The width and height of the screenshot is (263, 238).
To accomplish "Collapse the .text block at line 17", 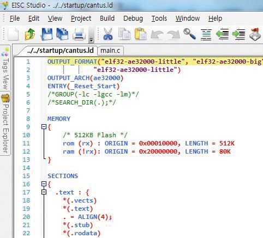I will tap(44, 192).
